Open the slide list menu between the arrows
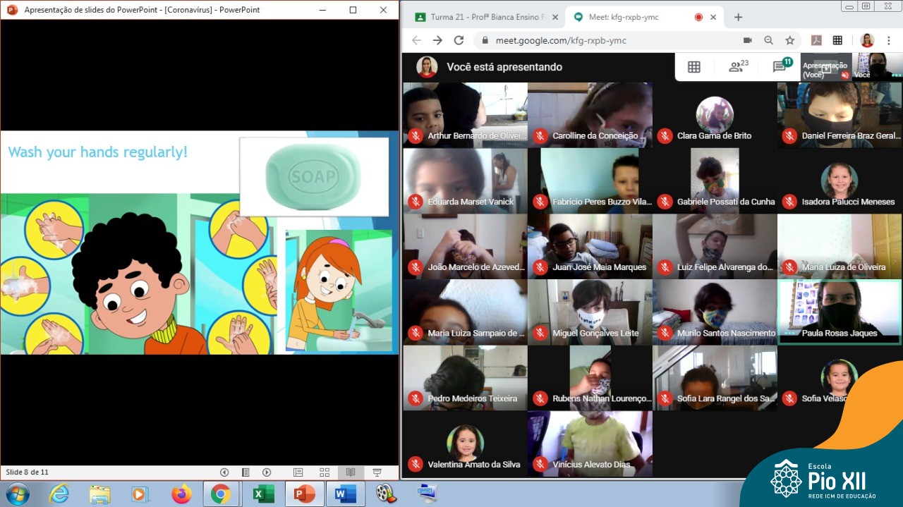903x507 pixels. click(x=246, y=472)
